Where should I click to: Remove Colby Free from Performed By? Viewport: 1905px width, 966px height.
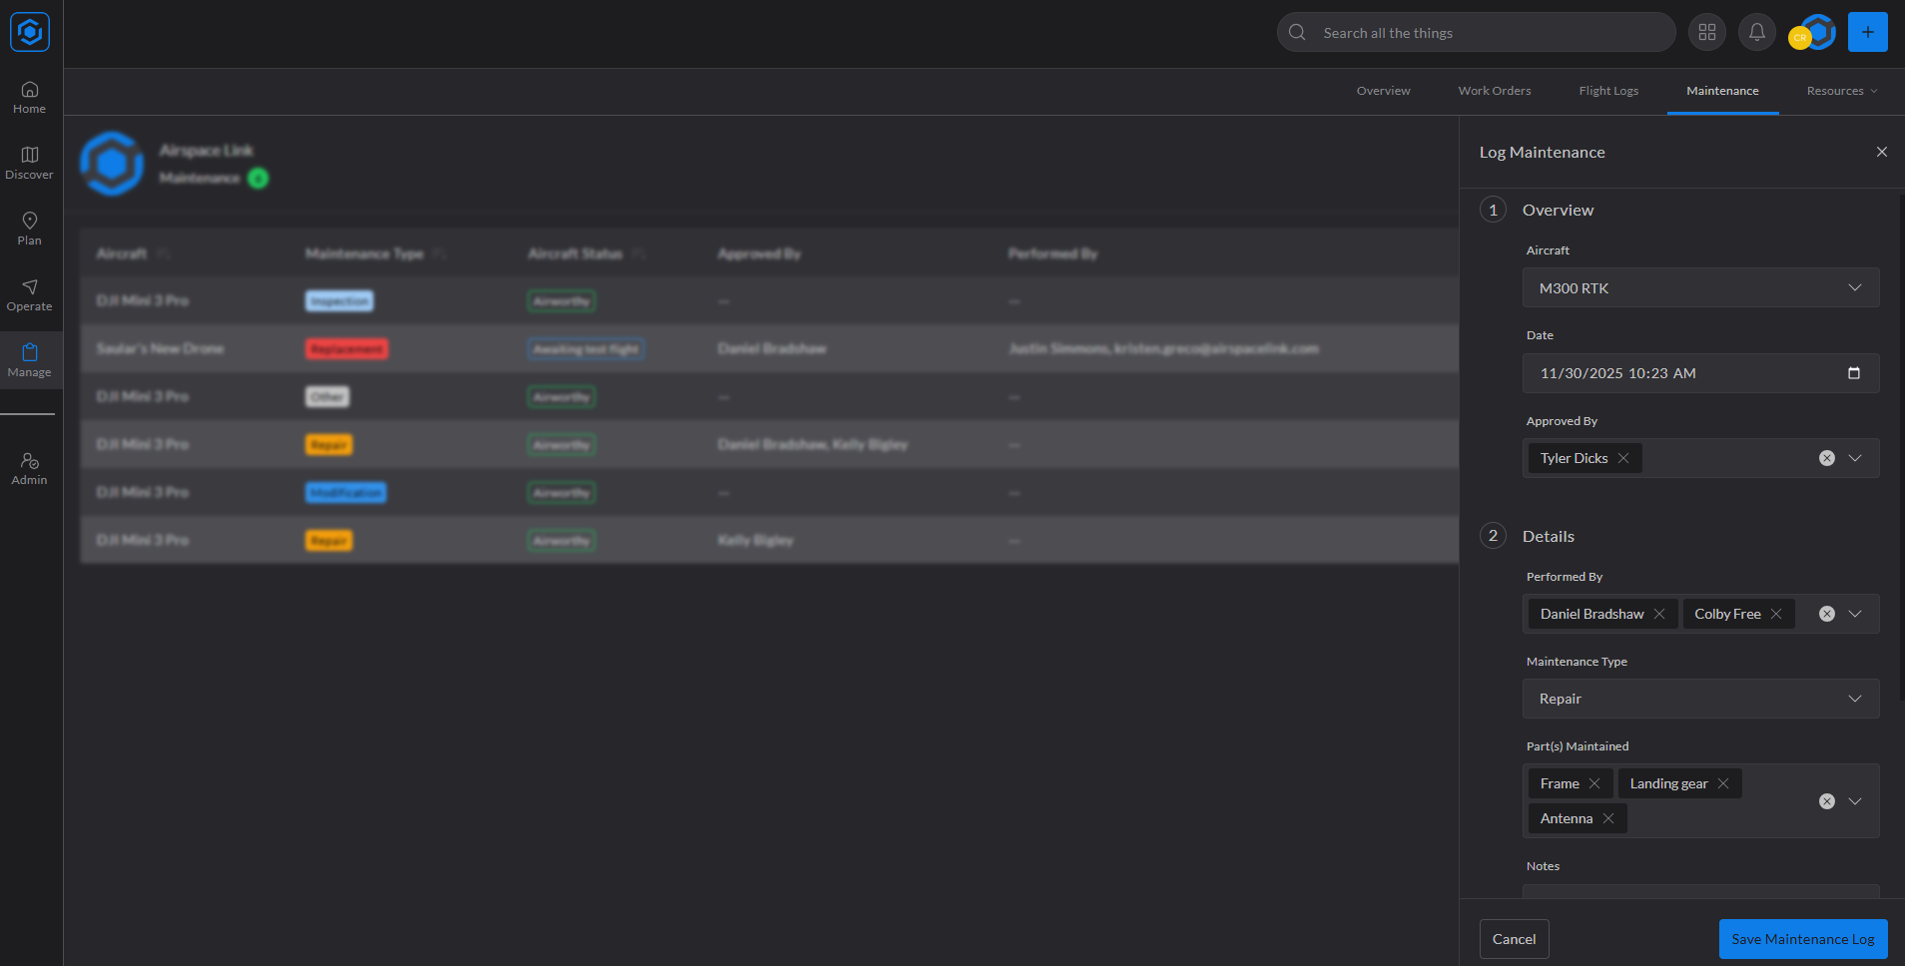tap(1776, 614)
